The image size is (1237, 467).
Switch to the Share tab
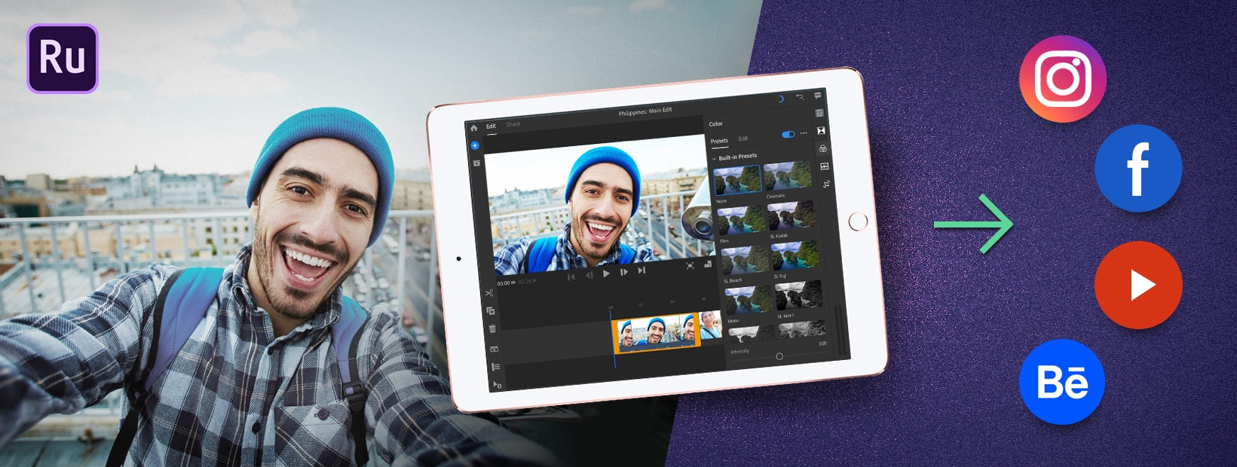pyautogui.click(x=513, y=124)
